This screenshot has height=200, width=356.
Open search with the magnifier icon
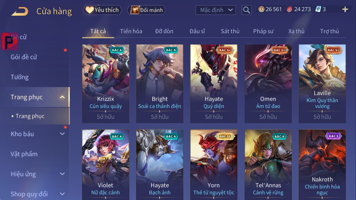tap(246, 10)
